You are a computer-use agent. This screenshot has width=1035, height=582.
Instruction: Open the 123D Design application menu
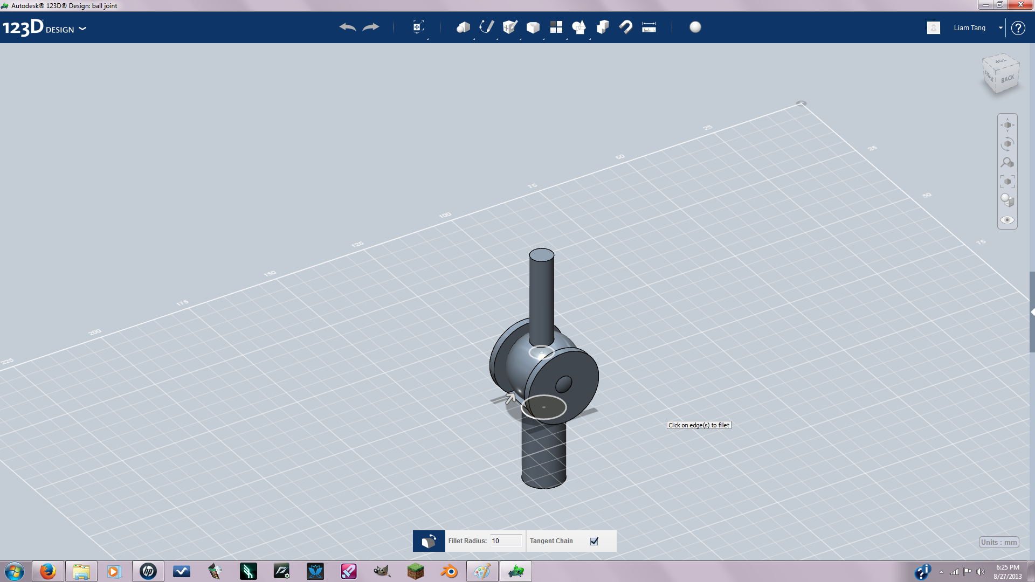pos(45,27)
